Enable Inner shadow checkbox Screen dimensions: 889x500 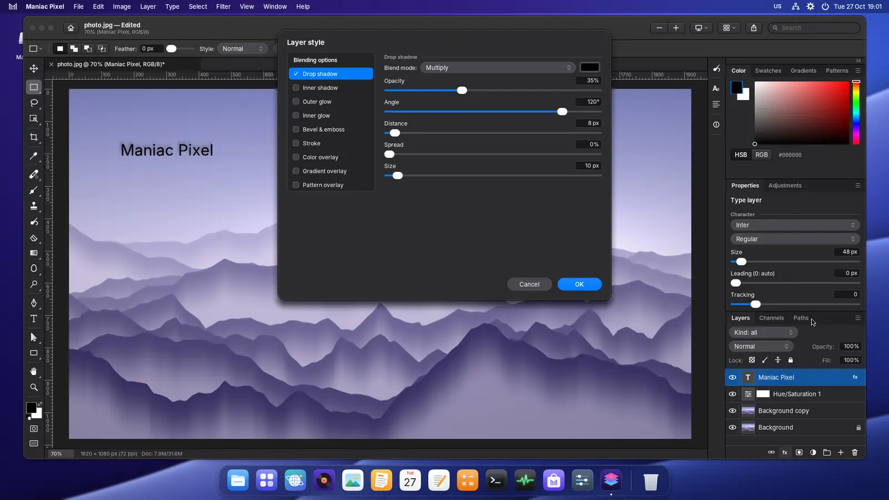coord(296,88)
